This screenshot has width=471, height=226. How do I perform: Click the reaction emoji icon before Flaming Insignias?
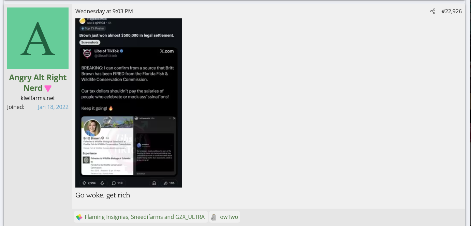(79, 217)
